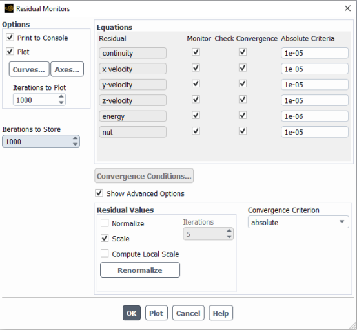
Task: Click the Renormalize button
Action: coord(140,270)
